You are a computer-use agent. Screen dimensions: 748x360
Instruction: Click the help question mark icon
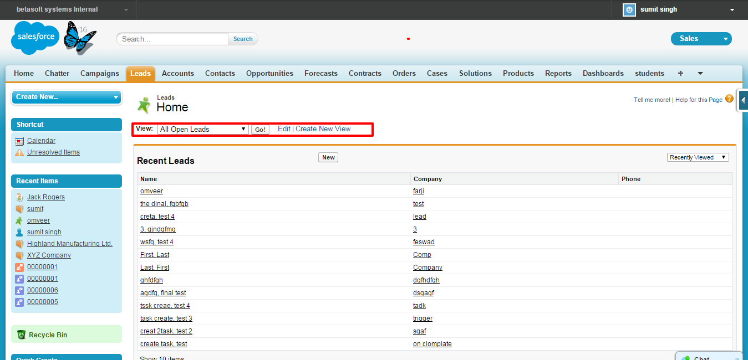729,99
